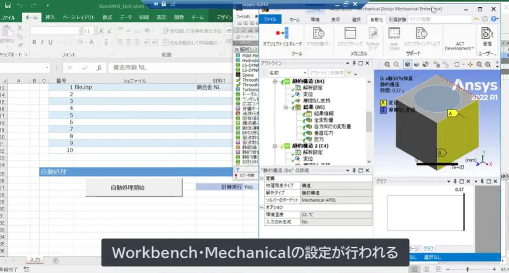Viewport: 509px width, 273px height.
Task: Select the 入力 sheet tab in Excel
Action: (x=35, y=260)
